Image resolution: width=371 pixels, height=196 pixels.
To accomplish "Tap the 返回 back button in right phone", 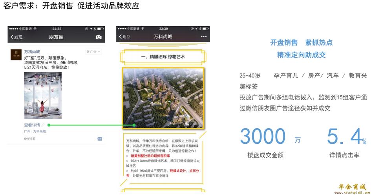I will click(125, 36).
